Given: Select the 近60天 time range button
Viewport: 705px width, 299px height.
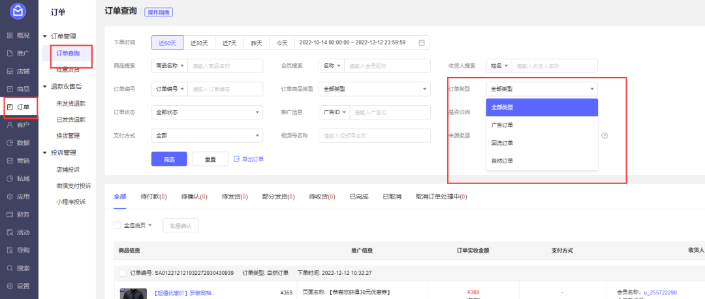Looking at the screenshot, I should pyautogui.click(x=167, y=42).
